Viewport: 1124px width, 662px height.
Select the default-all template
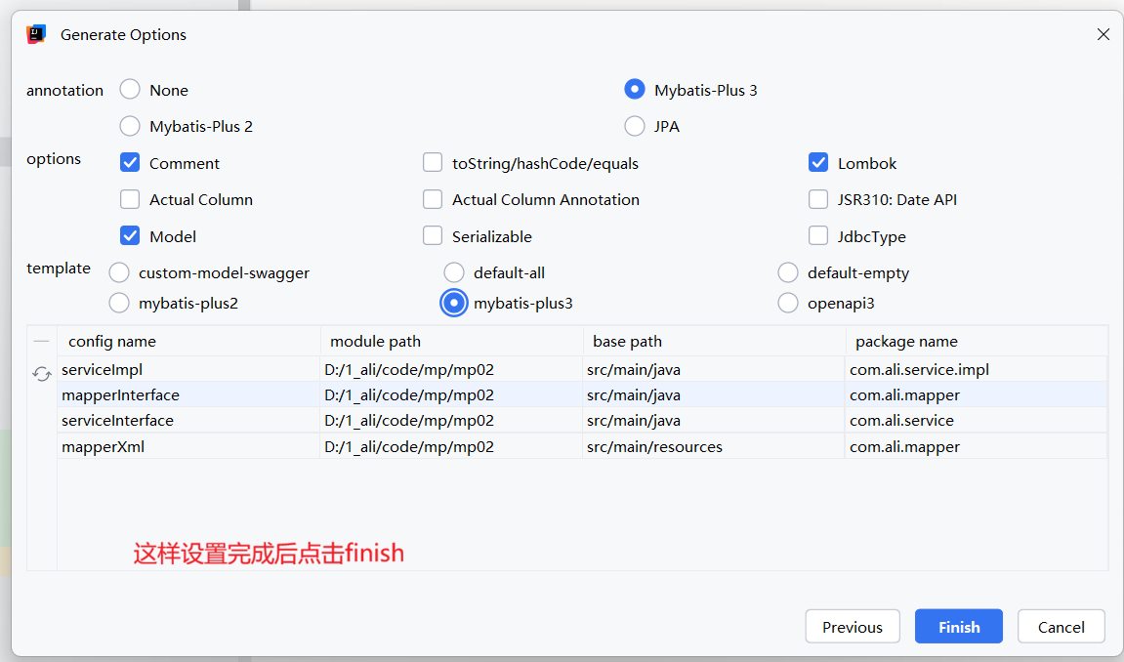454,272
